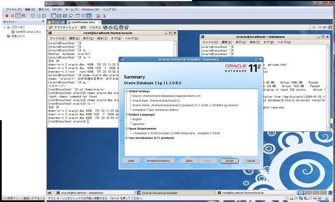Image resolution: width=335 pixels, height=202 pixels.
Task: Open the アプリケーション menu in GNOME panel
Action: click(x=65, y=27)
